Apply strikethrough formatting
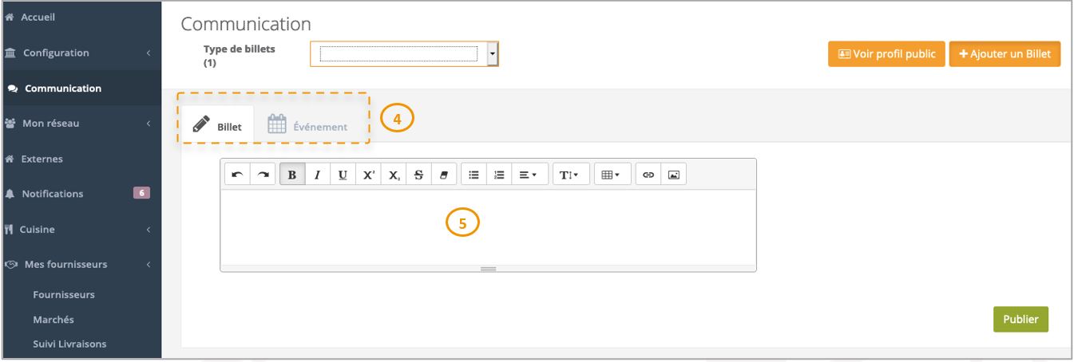 pos(418,175)
